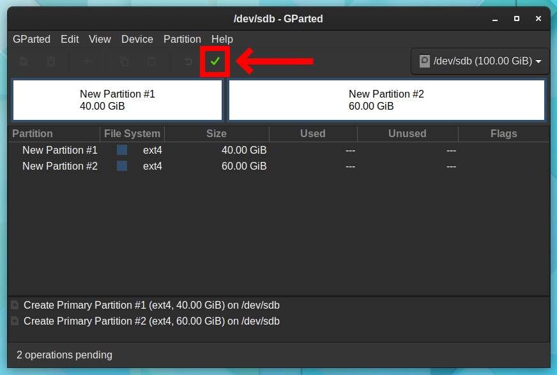Click the '2 operations pending' status text
Screen dimensions: 557x375
pos(65,355)
